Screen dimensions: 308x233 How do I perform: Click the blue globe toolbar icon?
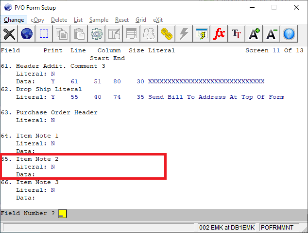coord(26,34)
